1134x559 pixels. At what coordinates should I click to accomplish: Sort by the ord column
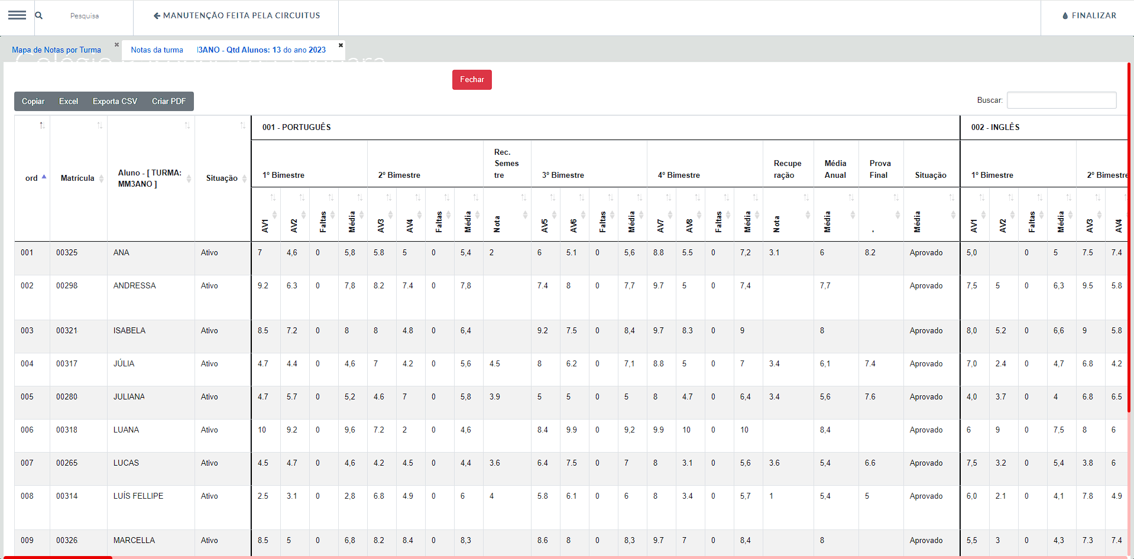(33, 178)
